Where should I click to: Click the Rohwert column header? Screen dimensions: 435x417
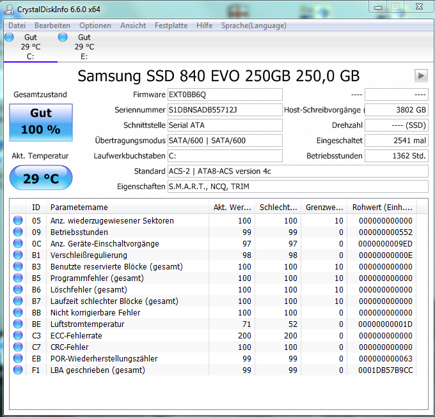(x=381, y=207)
